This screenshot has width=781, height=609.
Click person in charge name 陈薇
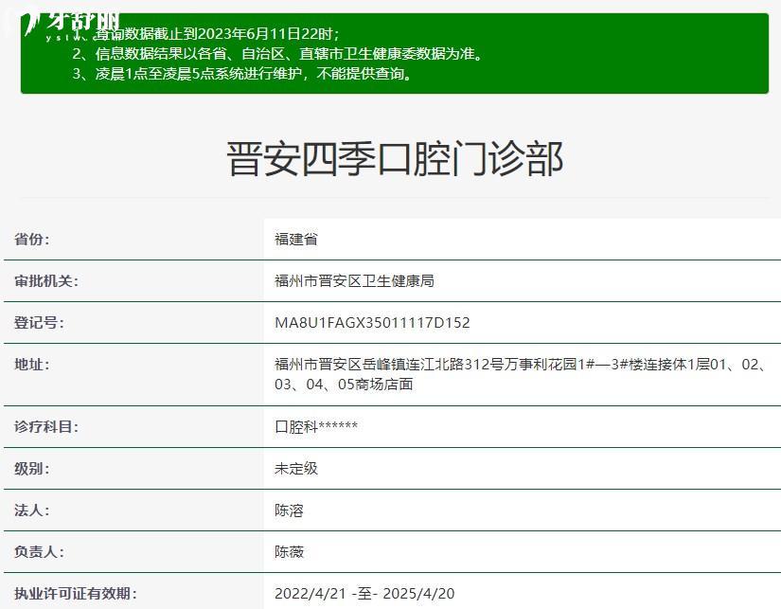[289, 552]
